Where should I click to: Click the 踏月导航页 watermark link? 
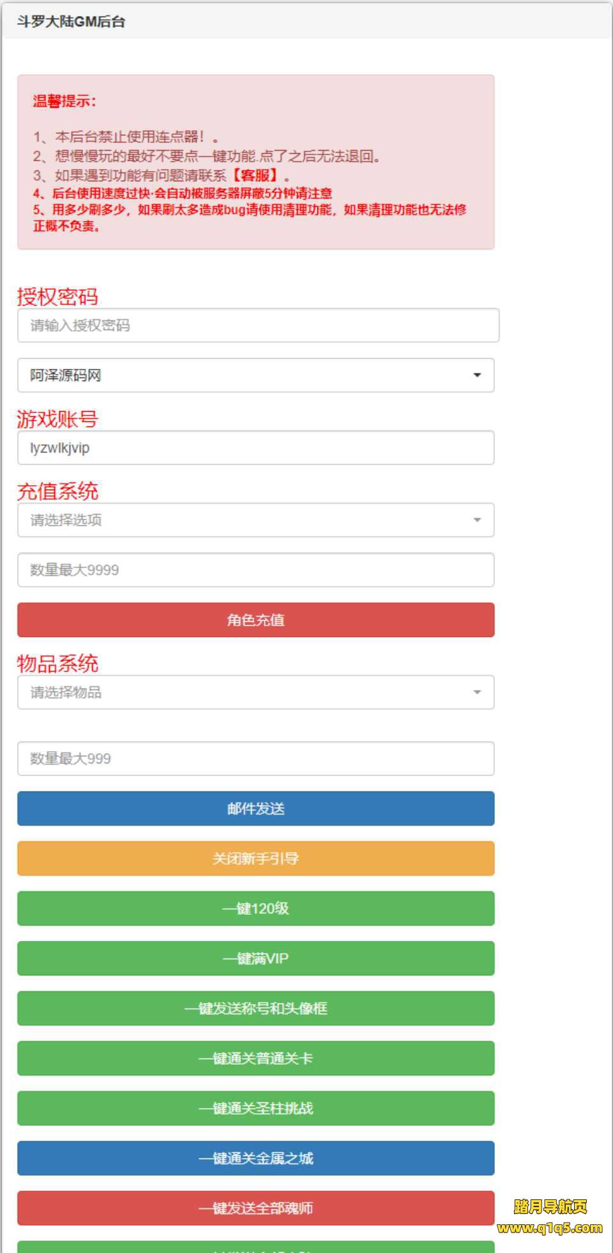550,1206
